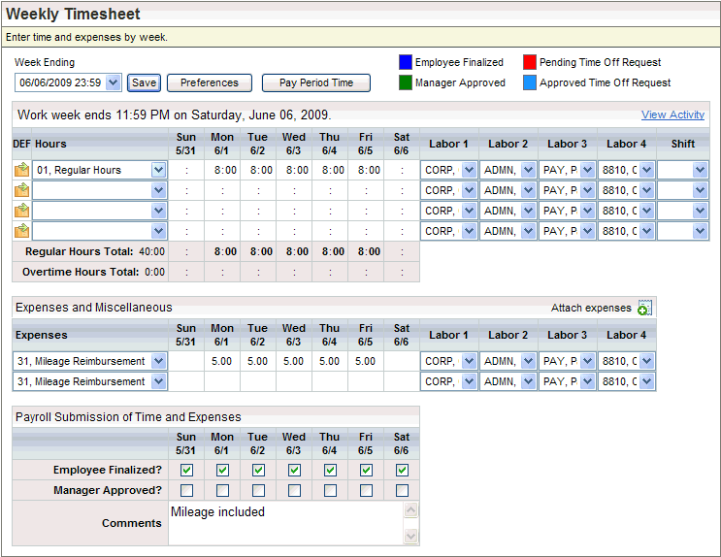Open Preferences
The image size is (721, 557).
point(210,82)
